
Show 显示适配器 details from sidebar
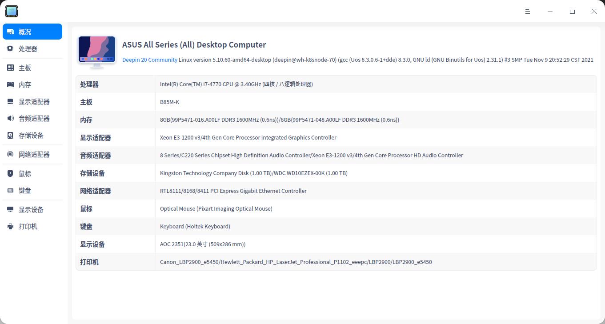coord(32,101)
